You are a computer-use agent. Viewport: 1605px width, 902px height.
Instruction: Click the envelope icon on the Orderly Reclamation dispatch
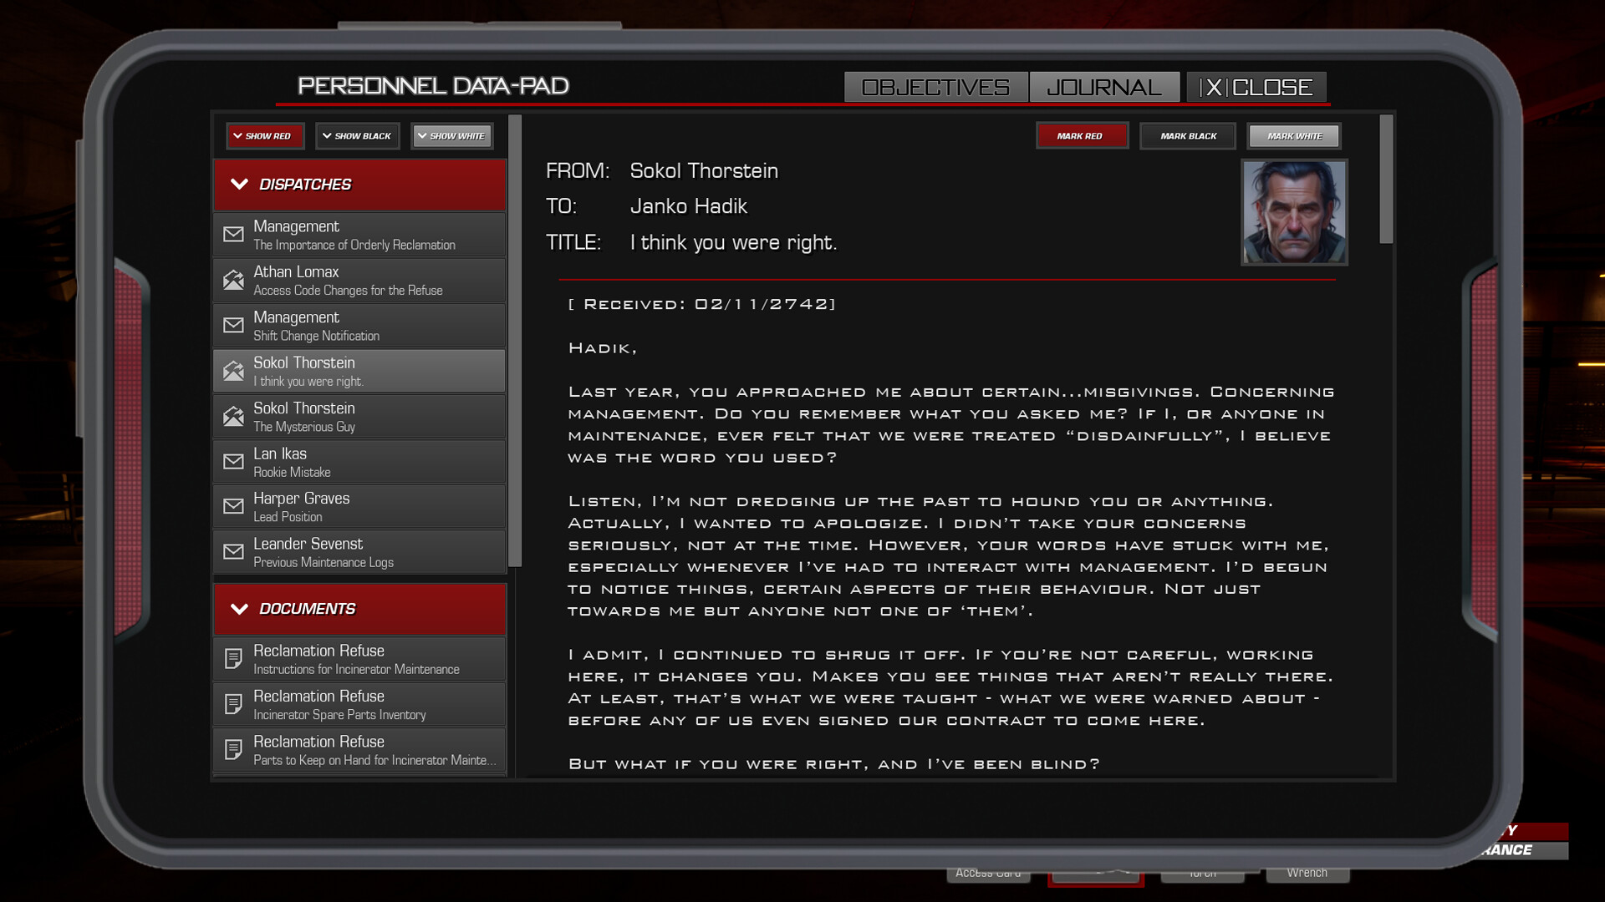tap(234, 235)
